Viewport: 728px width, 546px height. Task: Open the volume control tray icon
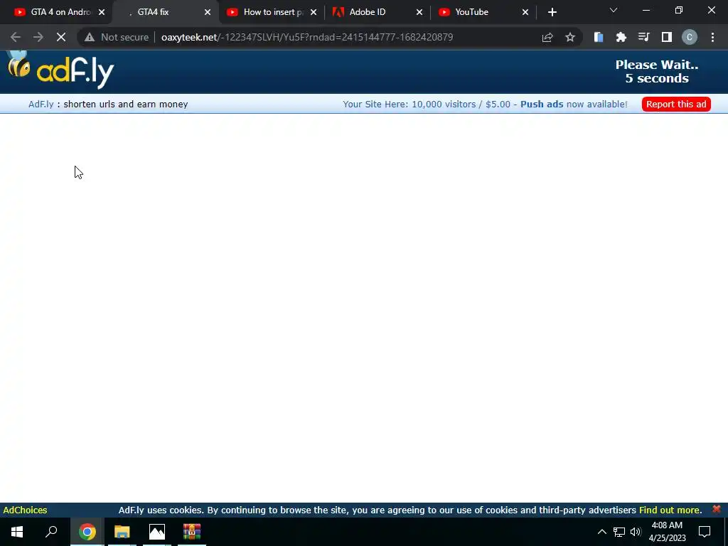tap(636, 532)
